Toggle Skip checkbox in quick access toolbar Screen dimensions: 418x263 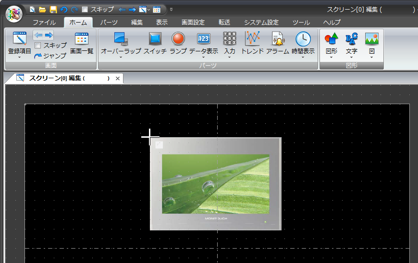(85, 9)
